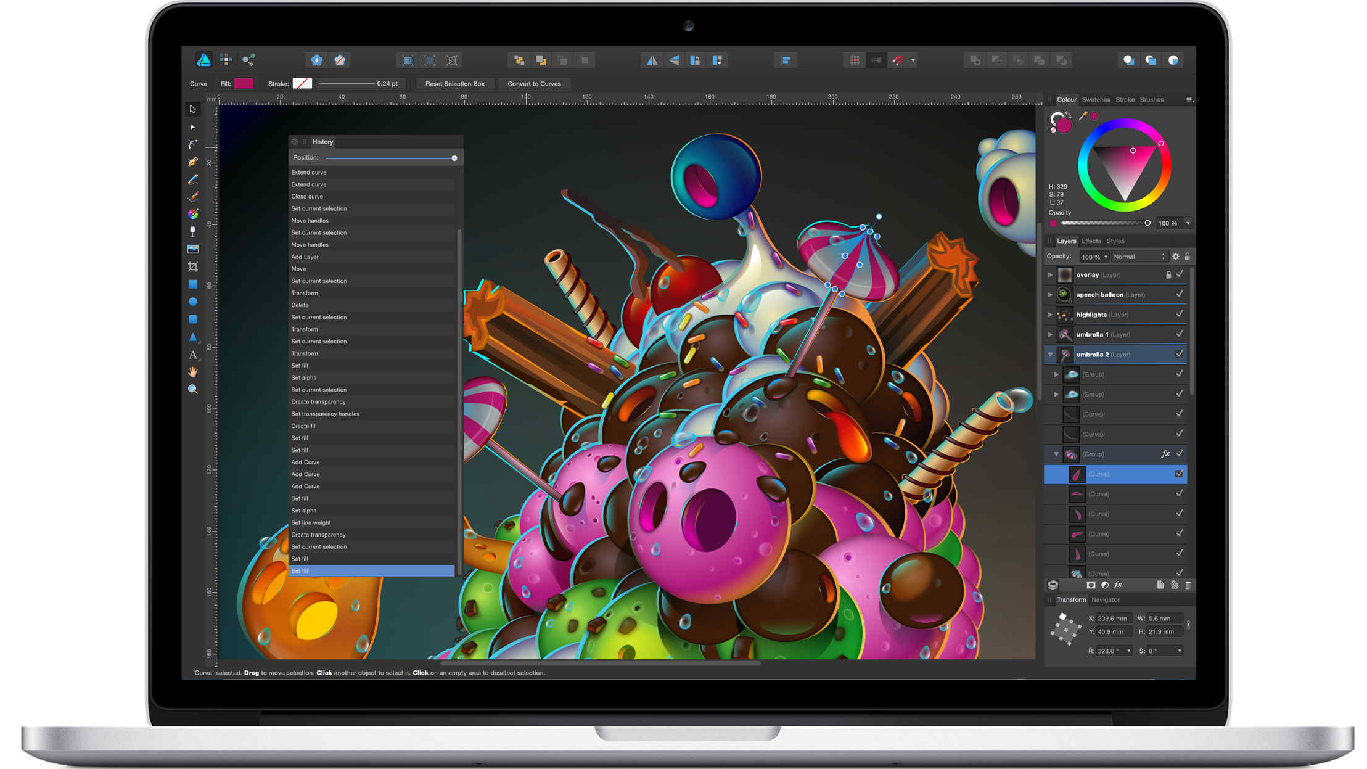Collapse the umbrella 2 layer
Viewport: 1367px width, 769px height.
tap(1050, 355)
